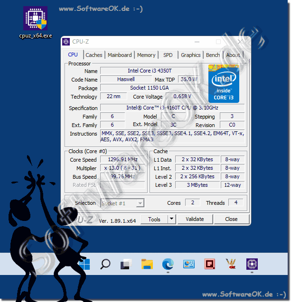Click the Multiplier value x 13.0
The image size is (291, 302).
coord(122,168)
